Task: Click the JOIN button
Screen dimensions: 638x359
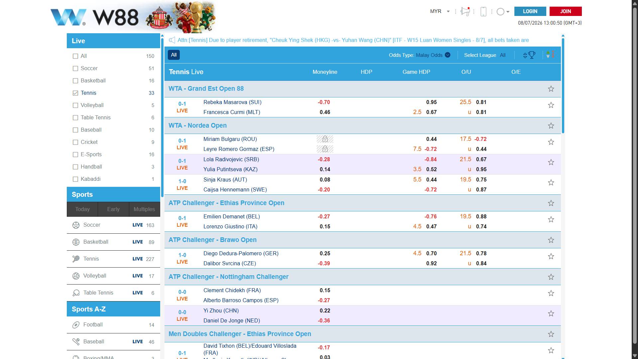Action: (566, 11)
